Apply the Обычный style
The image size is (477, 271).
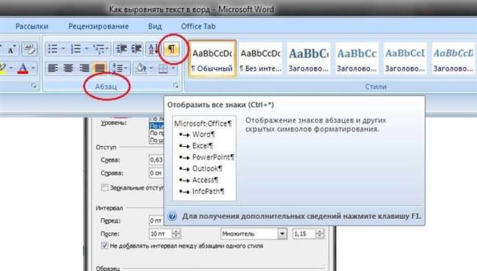[x=212, y=59]
